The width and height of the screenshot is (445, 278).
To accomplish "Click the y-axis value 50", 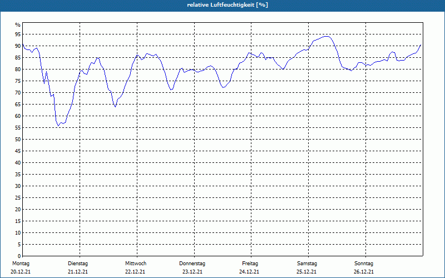I will tap(18, 140).
